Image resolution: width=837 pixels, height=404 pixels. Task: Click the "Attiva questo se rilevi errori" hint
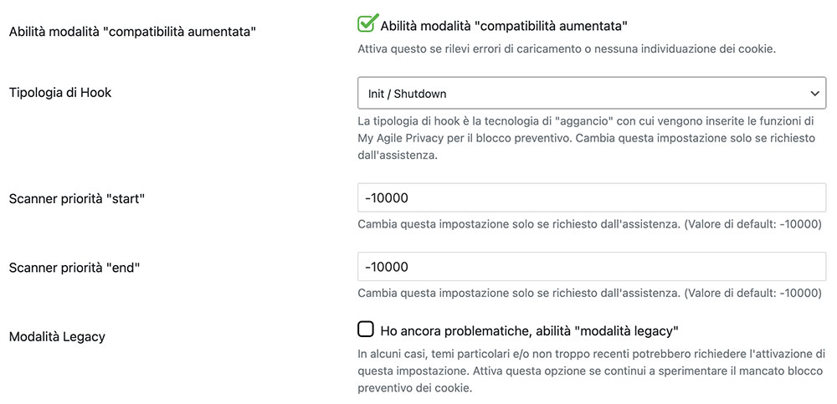click(567, 49)
